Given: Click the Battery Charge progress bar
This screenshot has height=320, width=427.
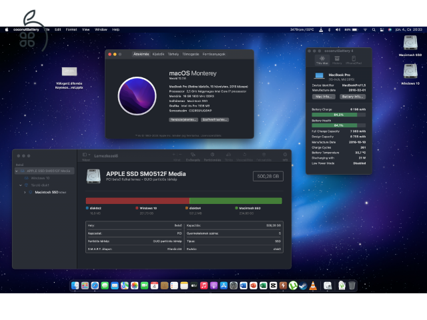Looking at the screenshot, I should [x=338, y=115].
